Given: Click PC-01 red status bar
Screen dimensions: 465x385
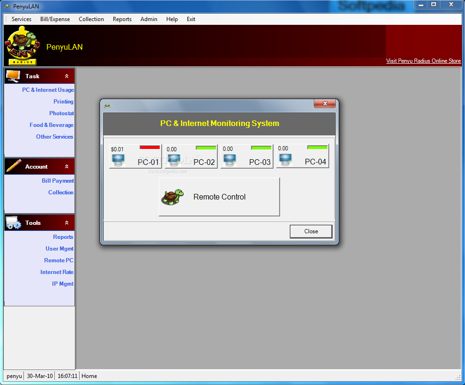Looking at the screenshot, I should pyautogui.click(x=150, y=148).
